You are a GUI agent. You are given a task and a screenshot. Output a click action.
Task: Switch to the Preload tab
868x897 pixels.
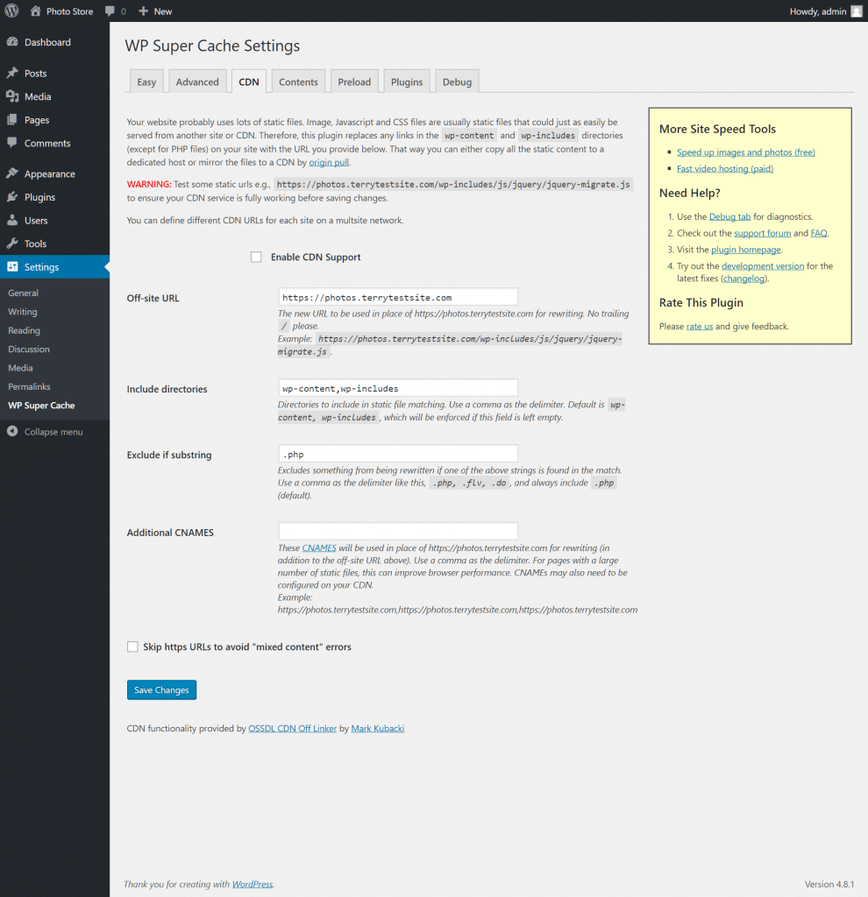tap(354, 81)
